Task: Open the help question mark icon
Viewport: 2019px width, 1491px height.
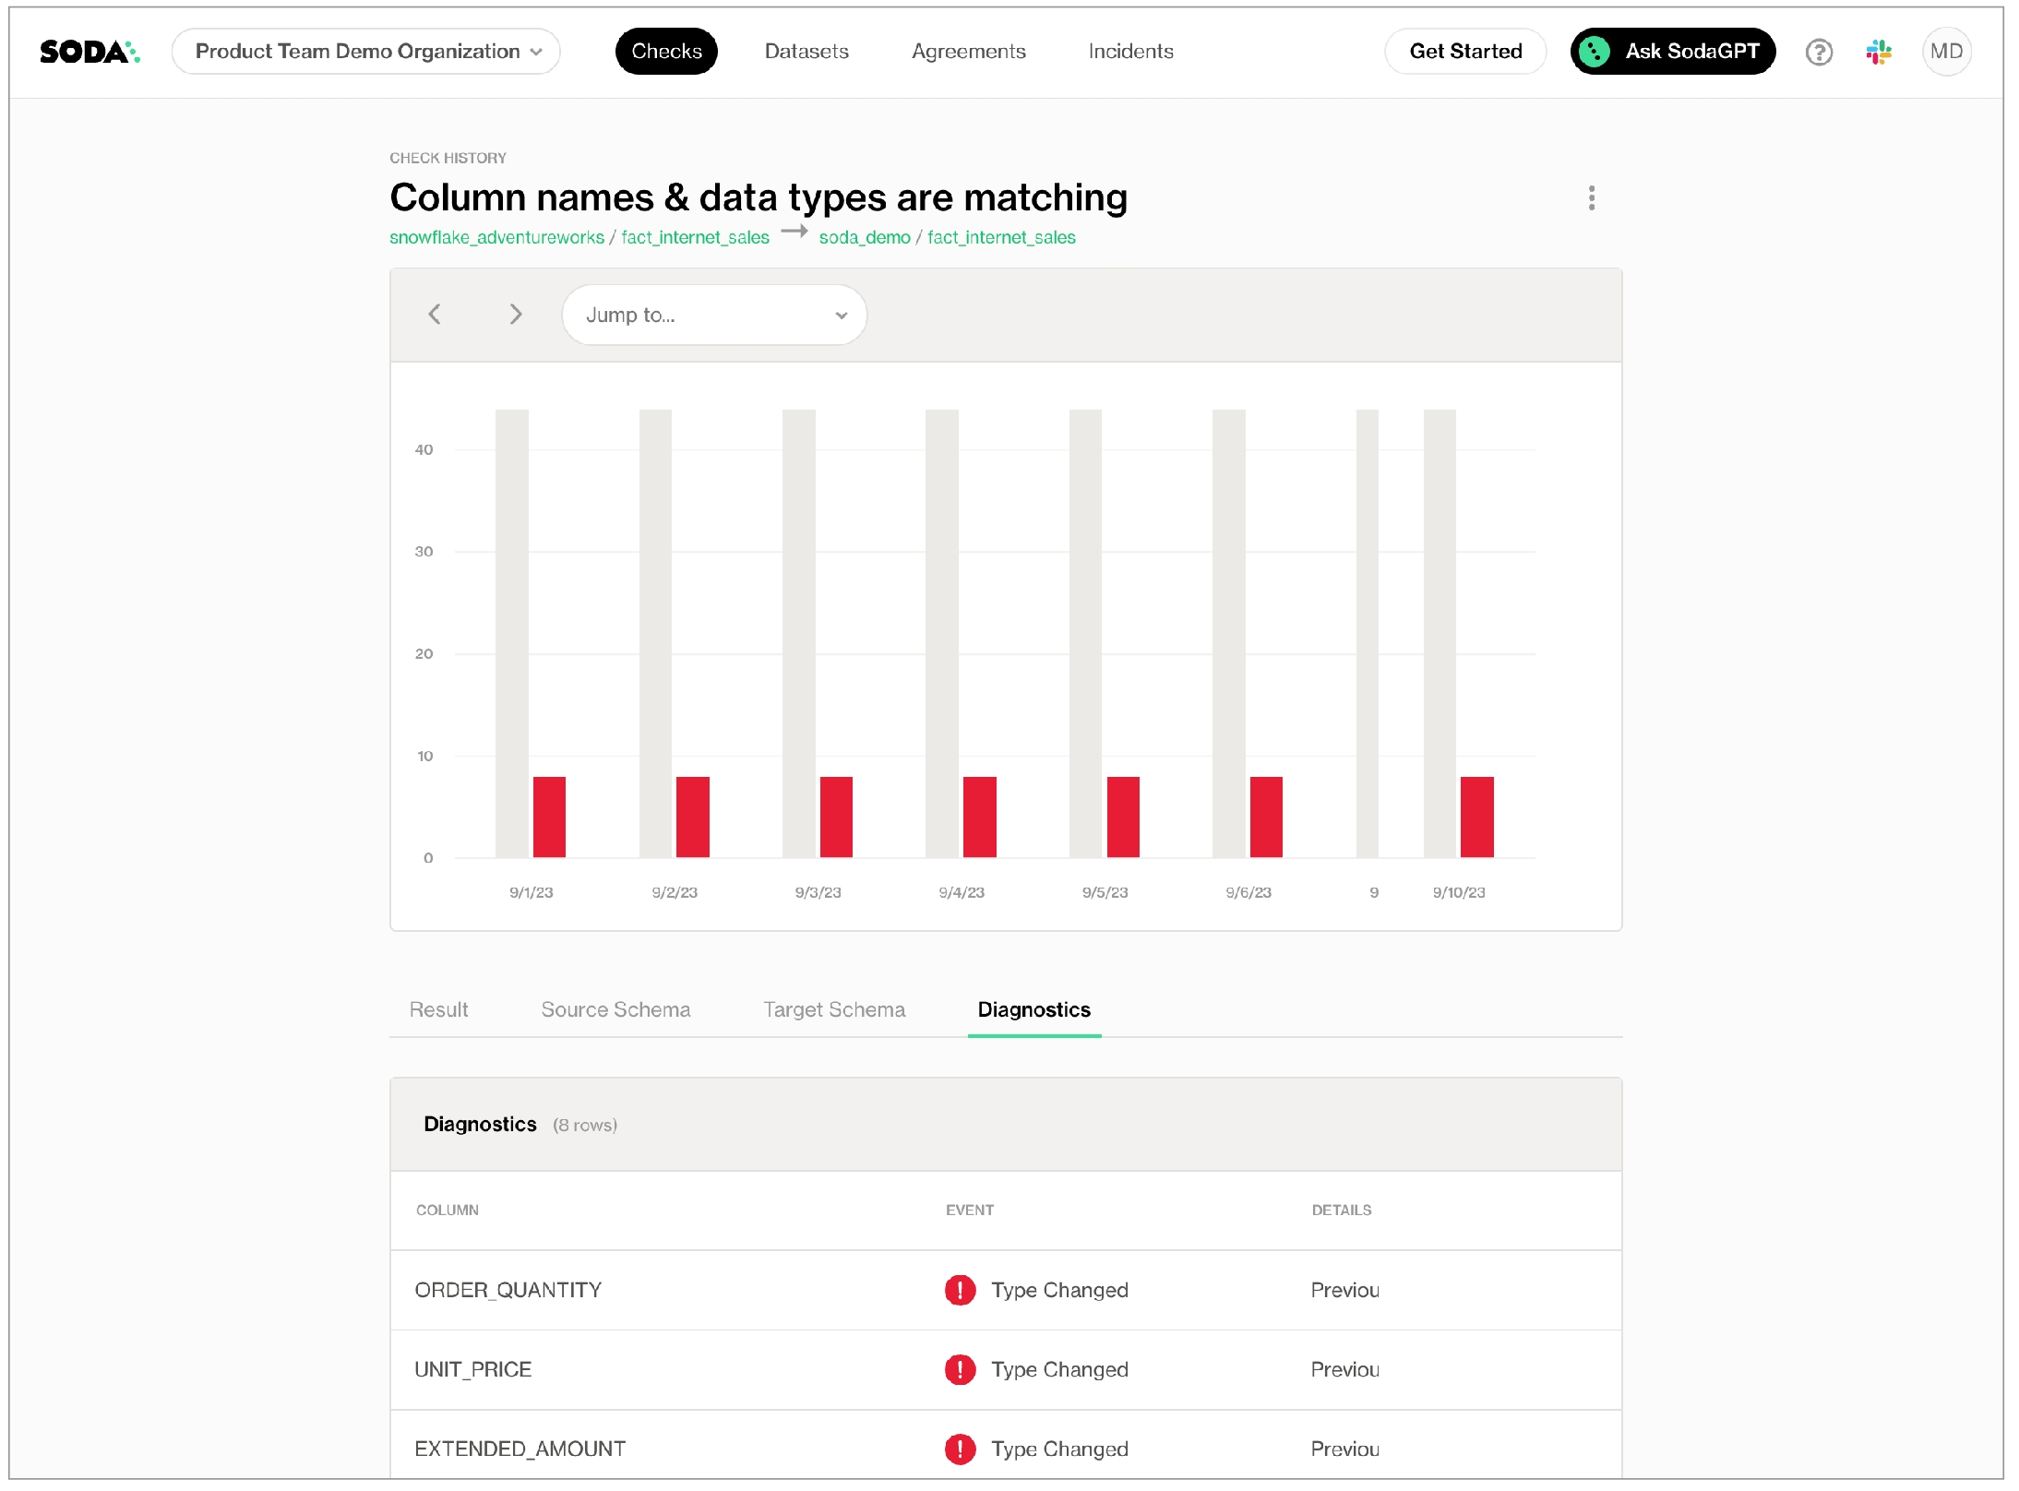Action: pos(1819,52)
